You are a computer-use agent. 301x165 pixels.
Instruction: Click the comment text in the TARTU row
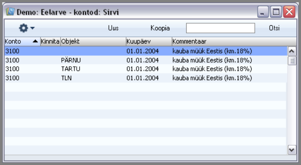point(212,69)
